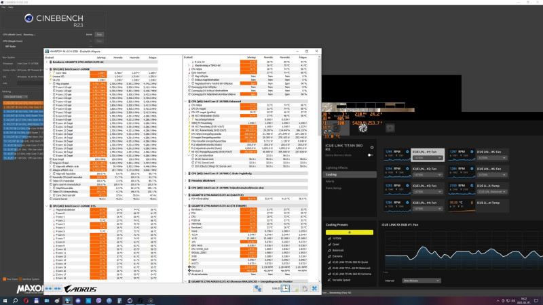The image size is (543, 305).
Task: Open the Windows Start menu
Action: click(x=5, y=300)
